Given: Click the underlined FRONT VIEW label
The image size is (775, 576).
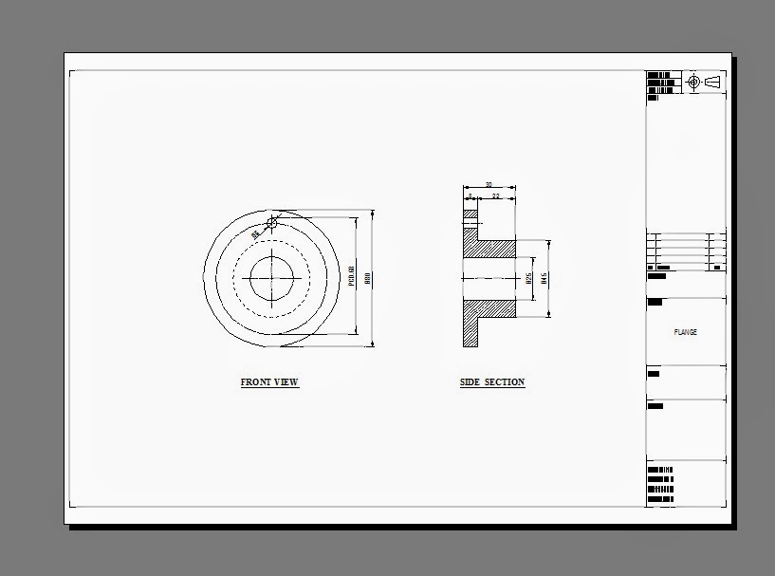Looking at the screenshot, I should (x=268, y=382).
